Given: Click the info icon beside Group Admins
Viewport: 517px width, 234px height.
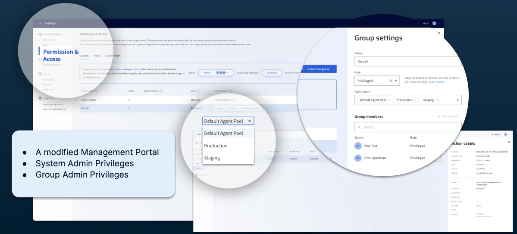Looking at the screenshot, I should click(161, 91).
